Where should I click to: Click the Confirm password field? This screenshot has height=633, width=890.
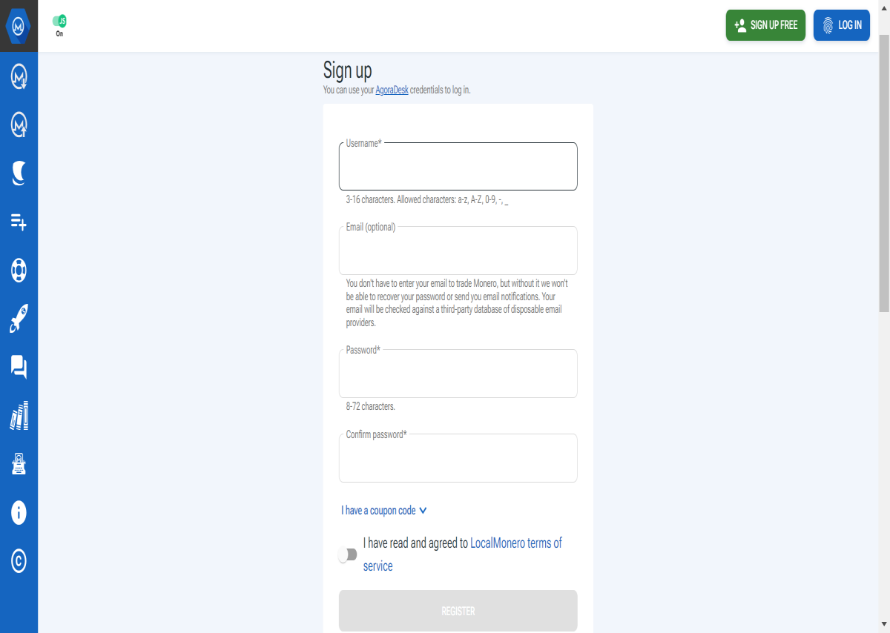(458, 458)
